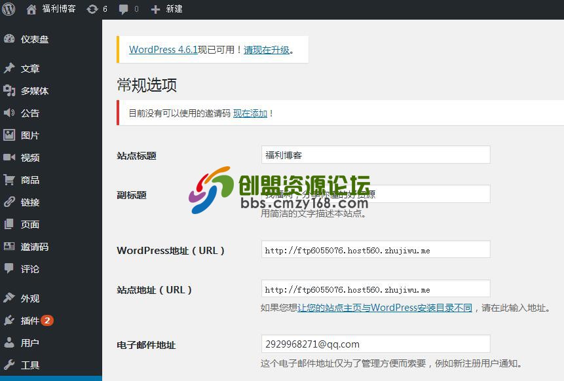Screen dimensions: 564x381
Task: Click the 副标题 field label
Action: coord(131,195)
